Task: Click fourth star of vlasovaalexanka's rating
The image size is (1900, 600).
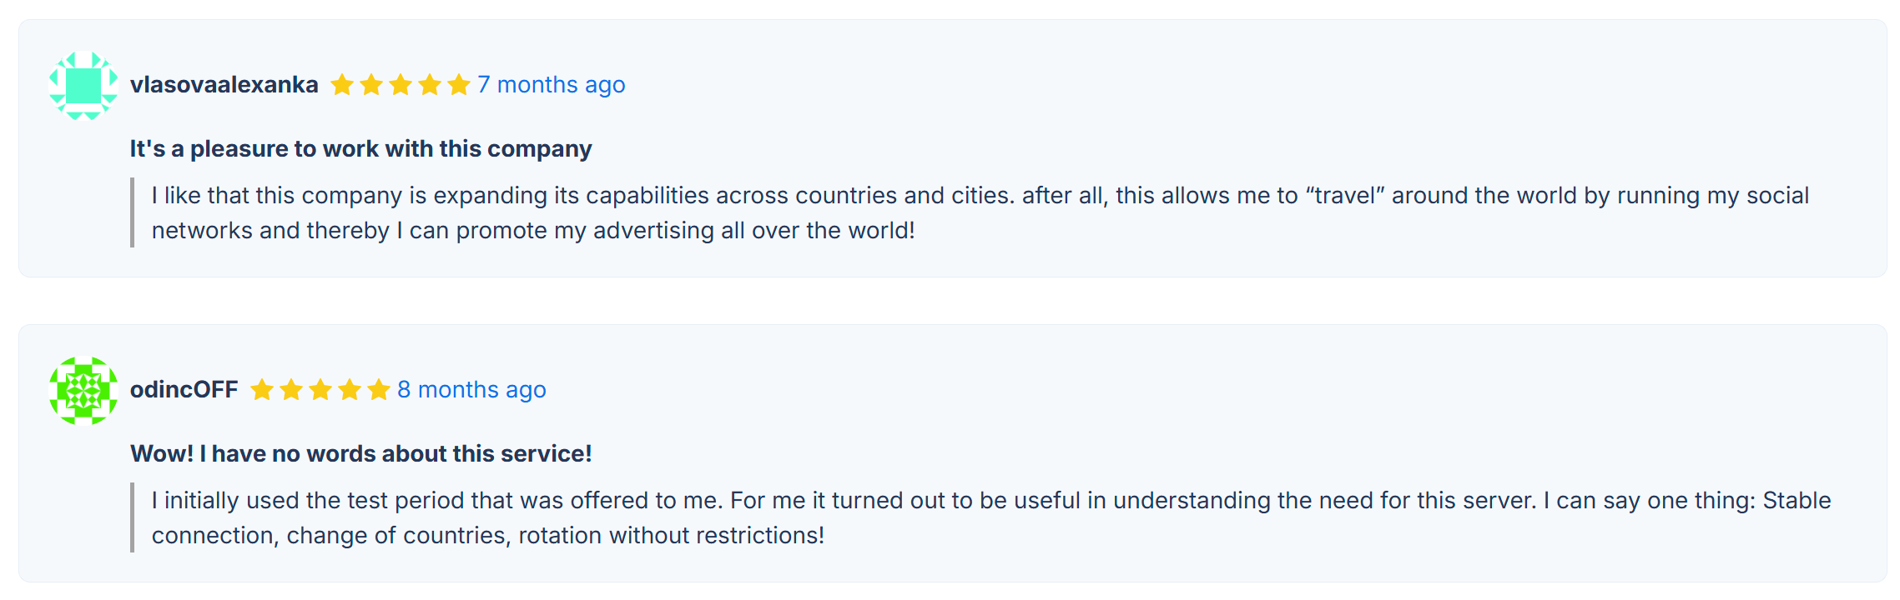Action: pyautogui.click(x=430, y=85)
